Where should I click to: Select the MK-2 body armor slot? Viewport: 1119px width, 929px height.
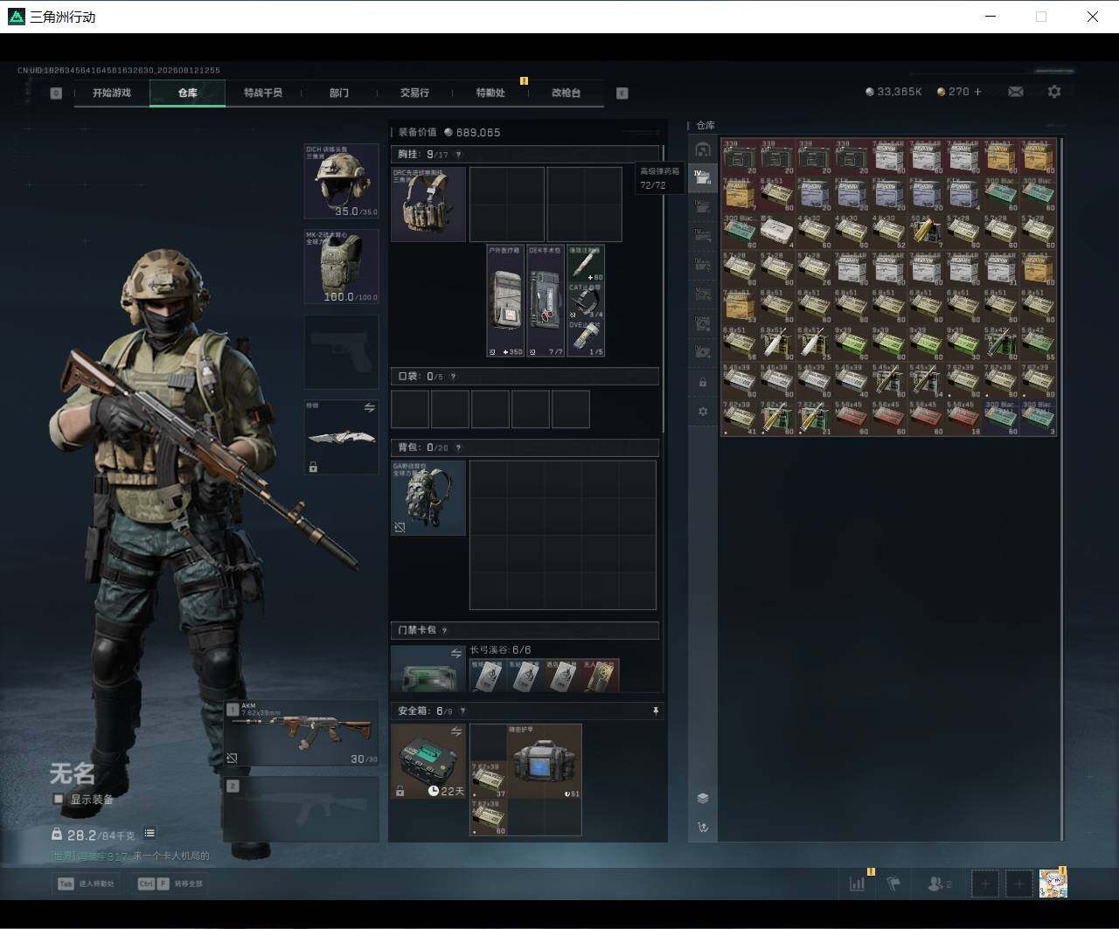[341, 267]
